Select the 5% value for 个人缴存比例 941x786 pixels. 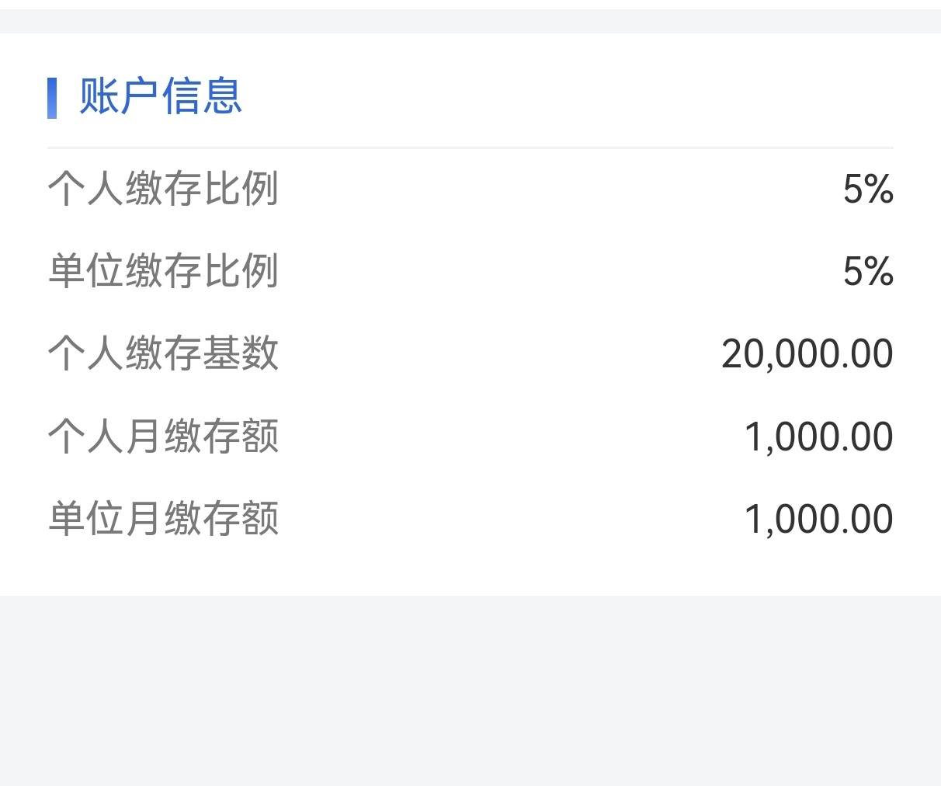coord(868,189)
